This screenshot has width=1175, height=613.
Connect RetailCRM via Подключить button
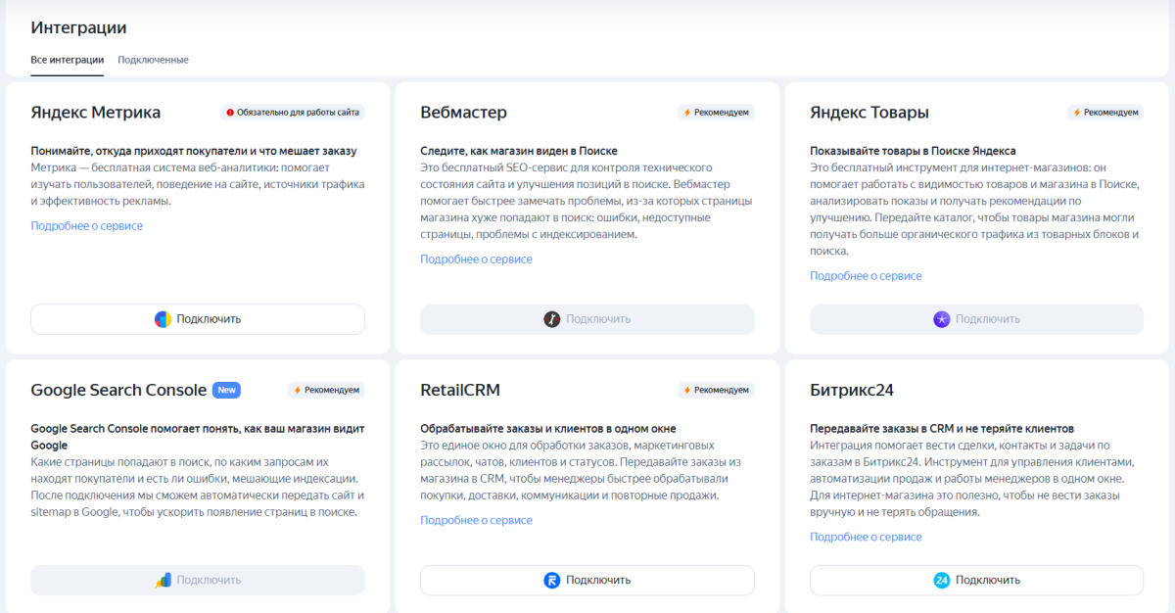(587, 580)
